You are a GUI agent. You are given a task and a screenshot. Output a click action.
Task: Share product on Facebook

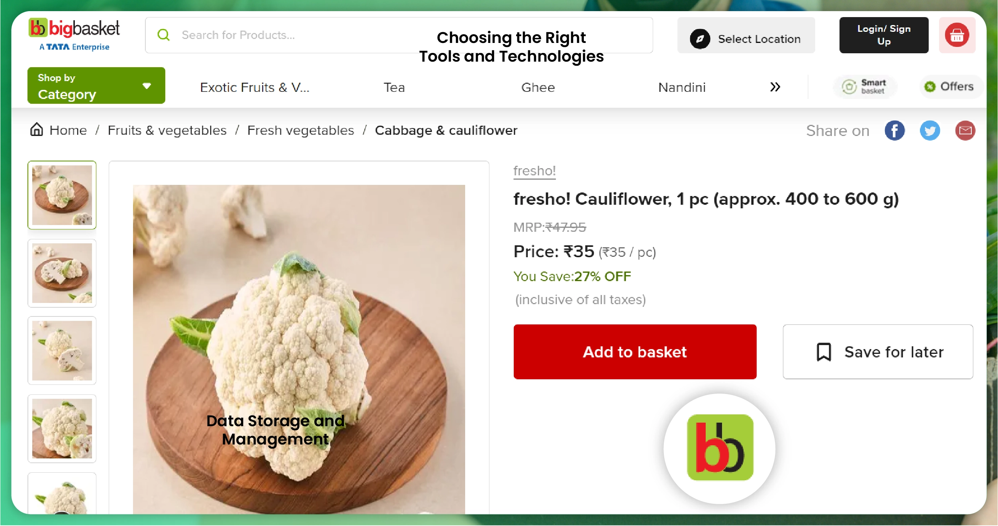tap(894, 130)
